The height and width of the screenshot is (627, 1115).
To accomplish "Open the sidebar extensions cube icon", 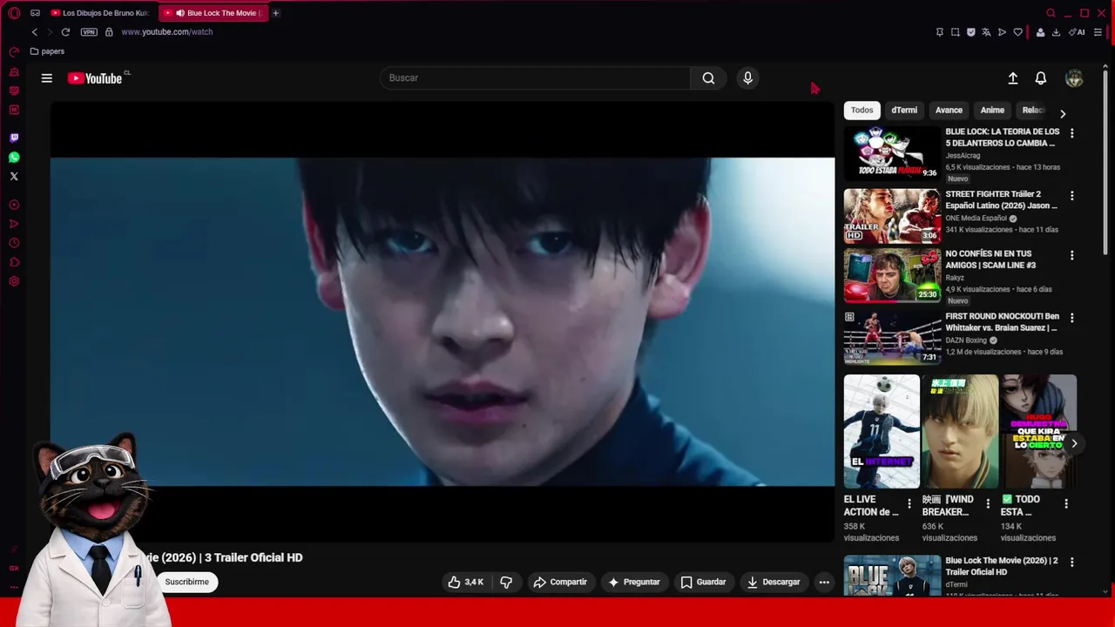I will click(x=14, y=262).
